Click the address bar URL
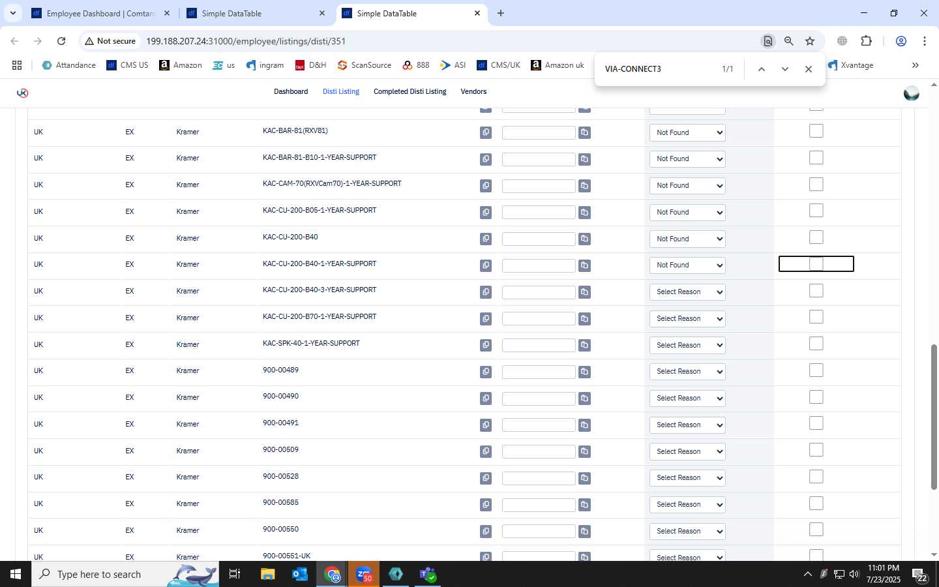939x587 pixels. (x=245, y=41)
